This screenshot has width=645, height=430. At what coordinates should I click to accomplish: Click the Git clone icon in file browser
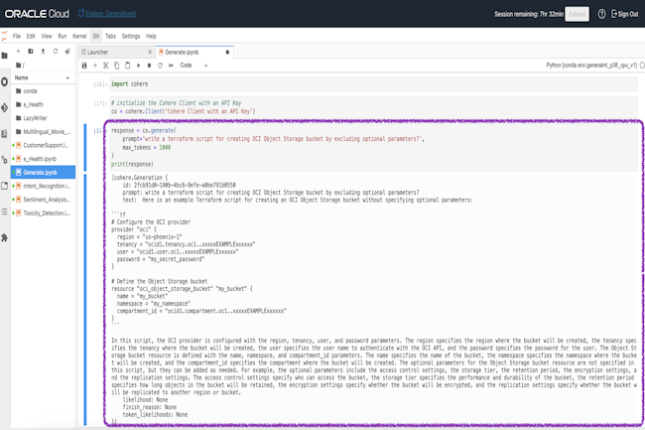click(67, 52)
